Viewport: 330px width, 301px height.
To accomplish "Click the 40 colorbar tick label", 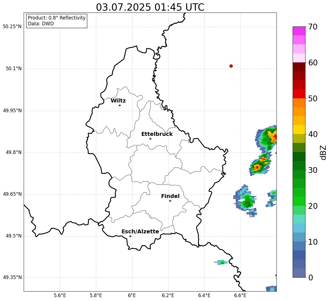I will click(x=313, y=134).
